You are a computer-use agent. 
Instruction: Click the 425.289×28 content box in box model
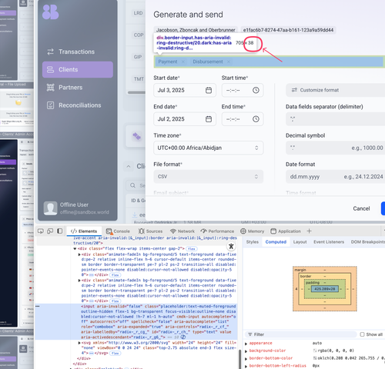coord(325,289)
